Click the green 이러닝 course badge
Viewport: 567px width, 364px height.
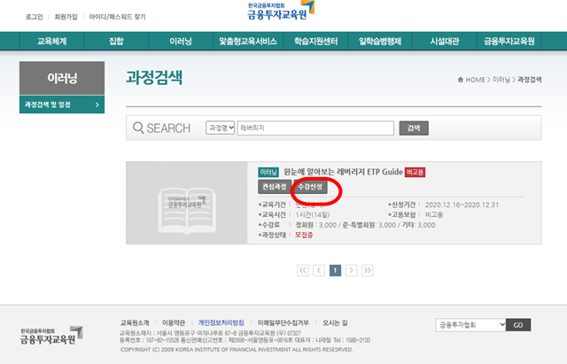pyautogui.click(x=268, y=172)
